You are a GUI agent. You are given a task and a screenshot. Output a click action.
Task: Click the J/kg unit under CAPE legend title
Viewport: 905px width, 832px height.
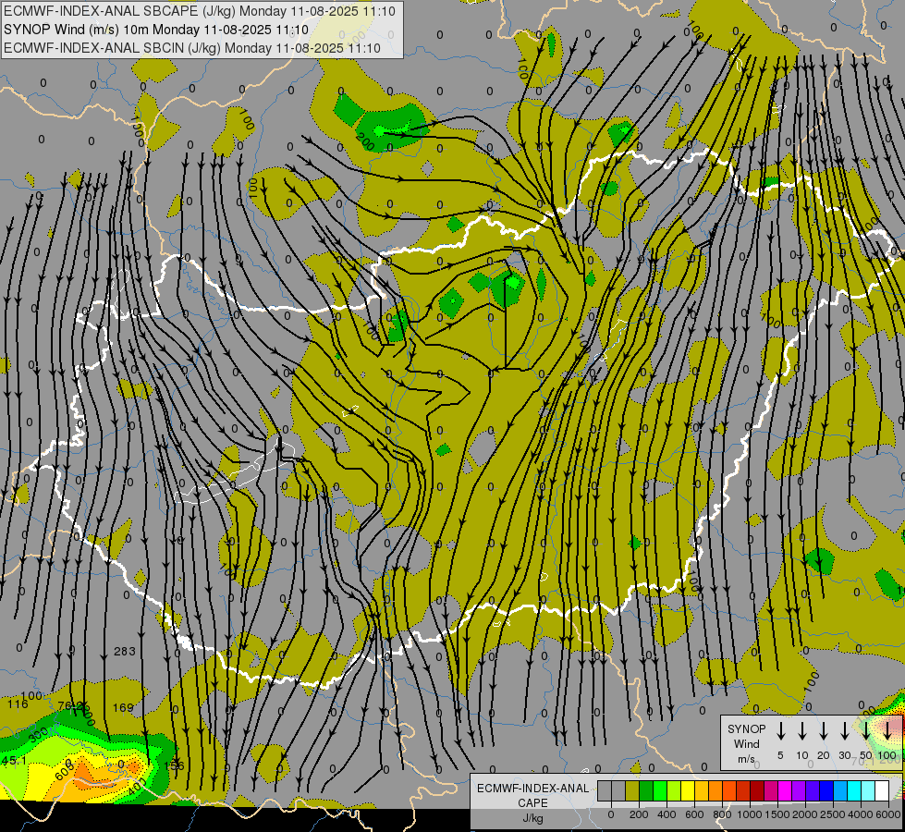[532, 817]
